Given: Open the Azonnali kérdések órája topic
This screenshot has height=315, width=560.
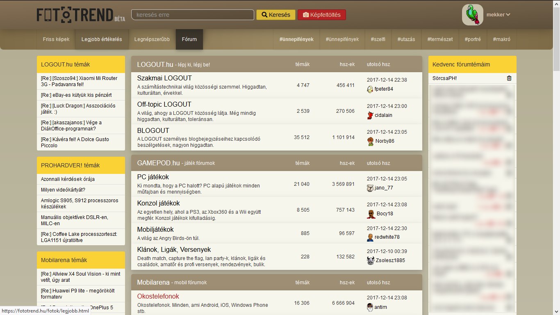Looking at the screenshot, I should [81, 179].
